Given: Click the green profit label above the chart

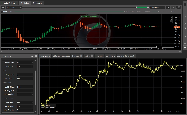Looking at the screenshot, I should point(90,17).
